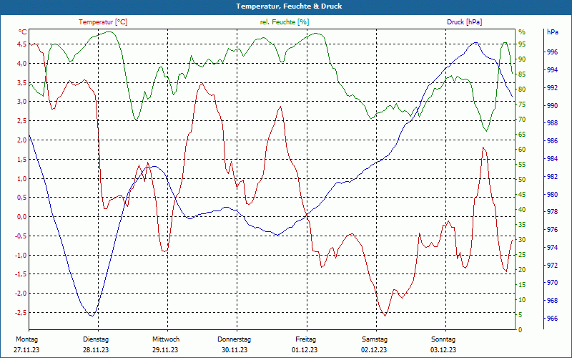Viewport: 572px width, 358px height.
Task: Click the '°C' axis unit label
Action: point(23,32)
